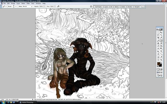The height and width of the screenshot is (104, 167).
Task: Open the Tool Presets palette tab
Action: coord(98,7)
